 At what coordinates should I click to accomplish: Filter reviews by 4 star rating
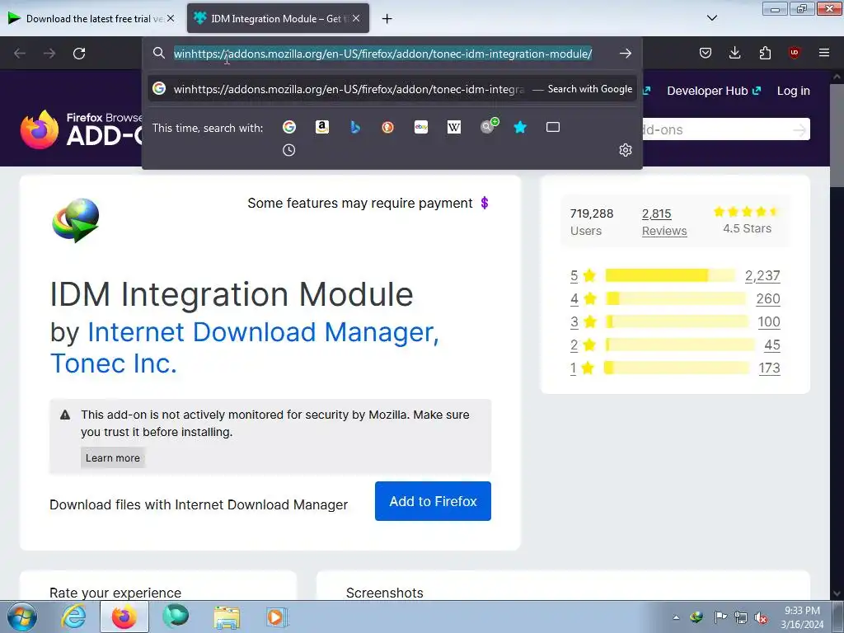(x=584, y=298)
